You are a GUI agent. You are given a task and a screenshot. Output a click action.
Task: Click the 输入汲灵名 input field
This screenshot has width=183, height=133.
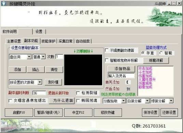coord(121,76)
